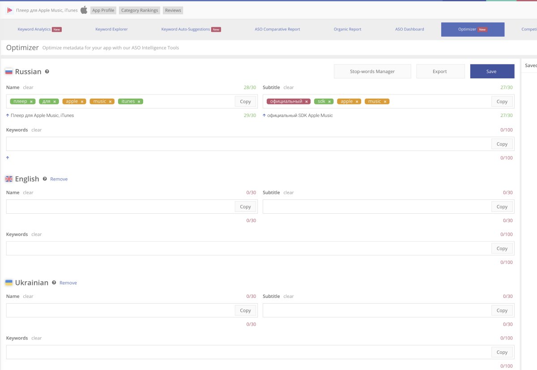Click the English flag icon
537x370 pixels.
click(9, 179)
